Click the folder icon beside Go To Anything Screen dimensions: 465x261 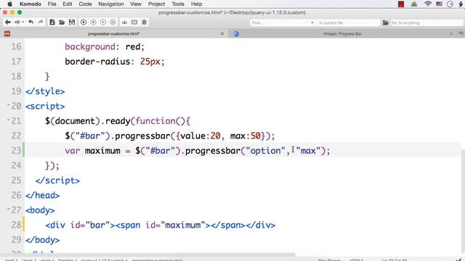click(385, 22)
